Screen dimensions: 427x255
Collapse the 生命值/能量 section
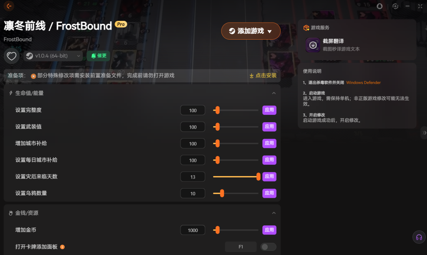click(x=274, y=93)
